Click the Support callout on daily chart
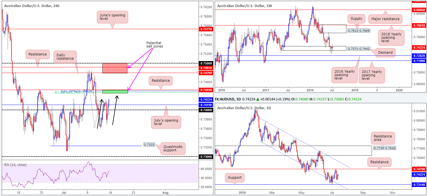Image resolution: width=427 pixels, height=196 pixels. 235,178
